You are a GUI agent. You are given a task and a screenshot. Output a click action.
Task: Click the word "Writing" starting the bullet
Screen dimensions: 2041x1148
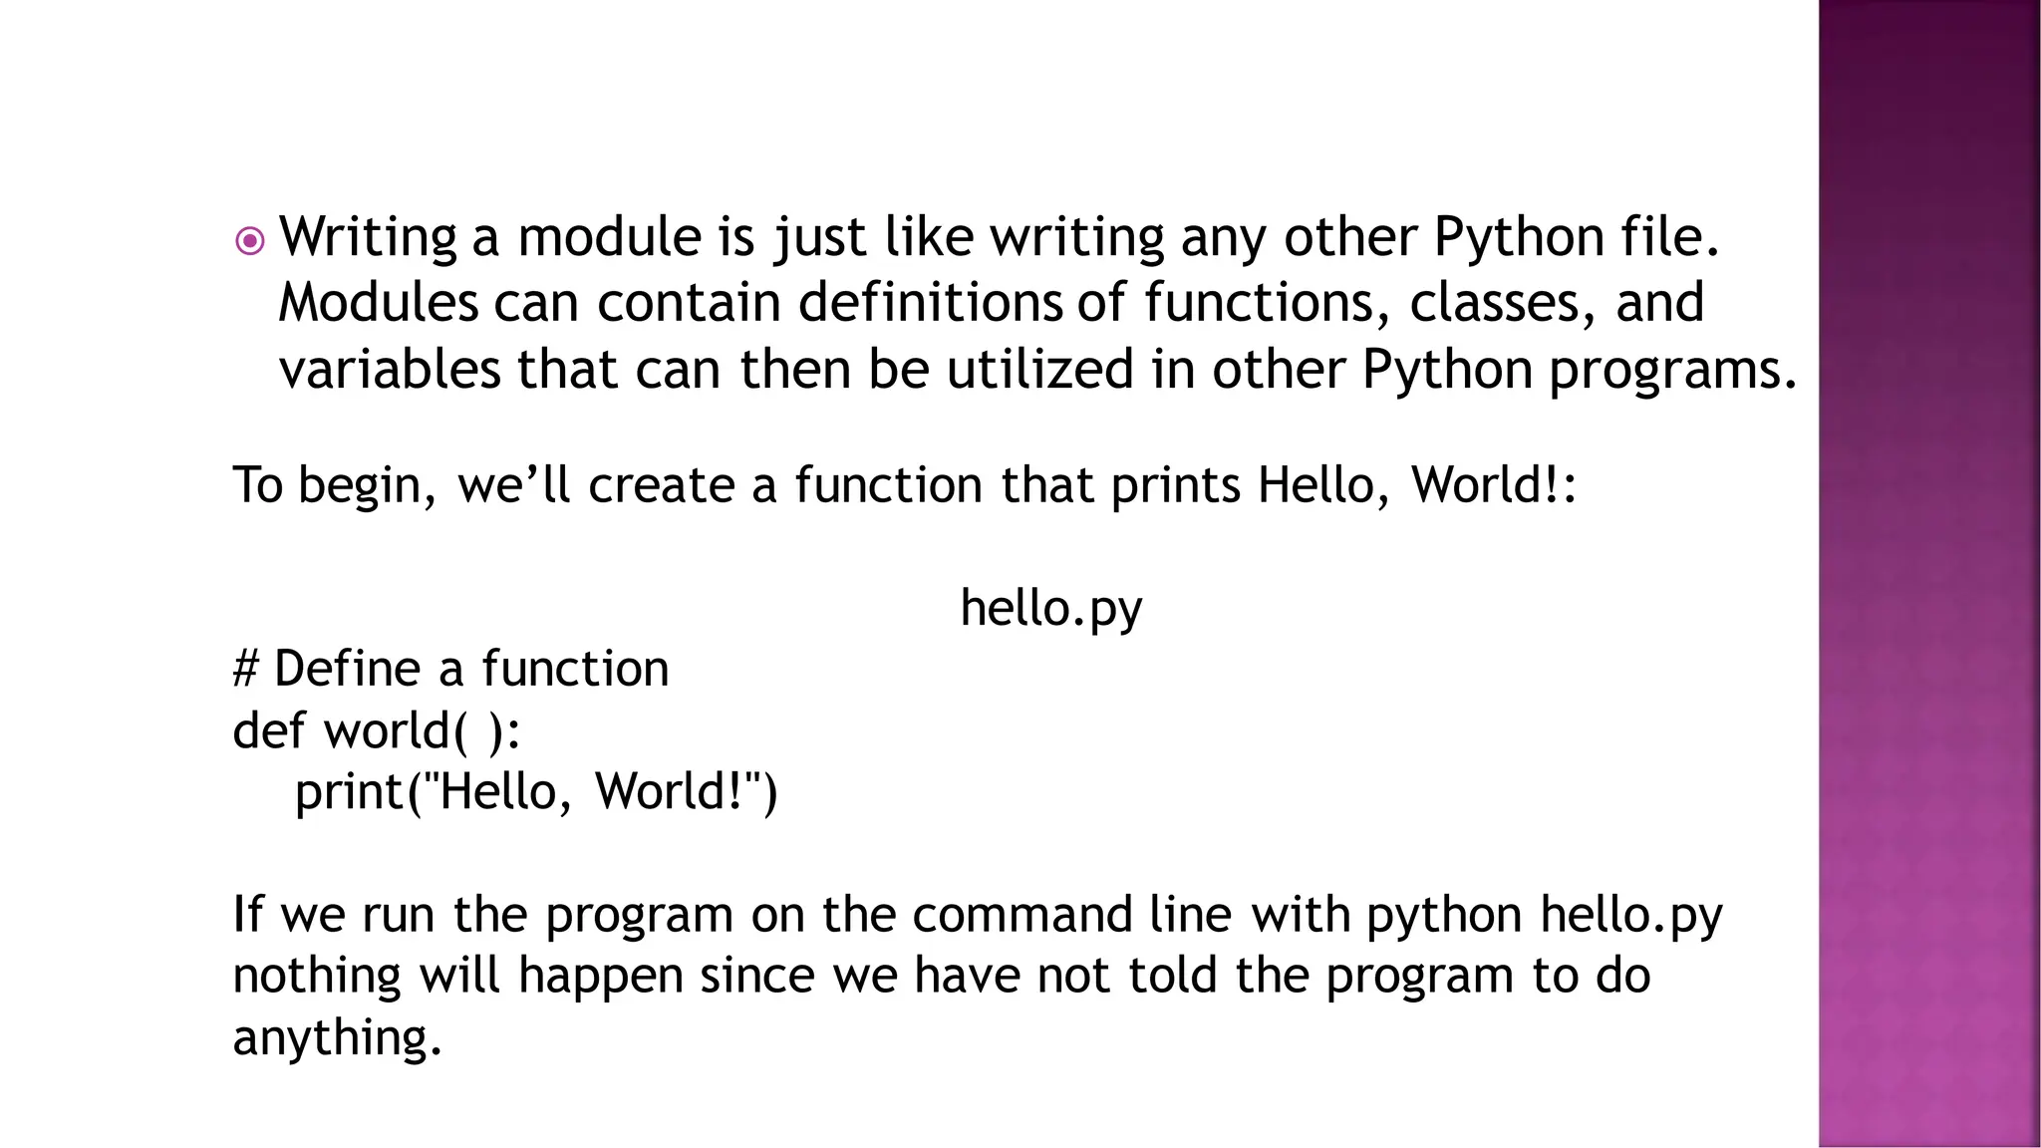click(367, 237)
